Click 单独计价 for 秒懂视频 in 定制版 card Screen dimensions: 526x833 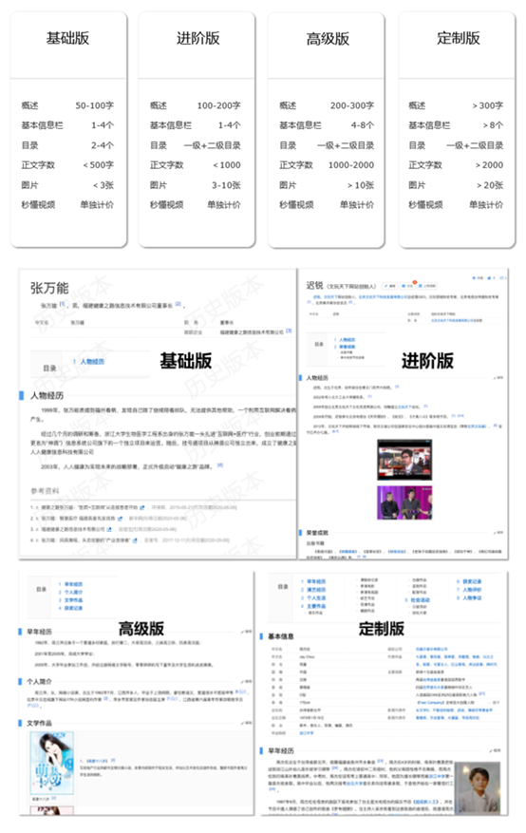tap(486, 204)
